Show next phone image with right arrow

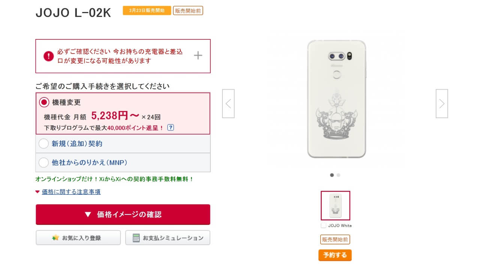pyautogui.click(x=442, y=103)
